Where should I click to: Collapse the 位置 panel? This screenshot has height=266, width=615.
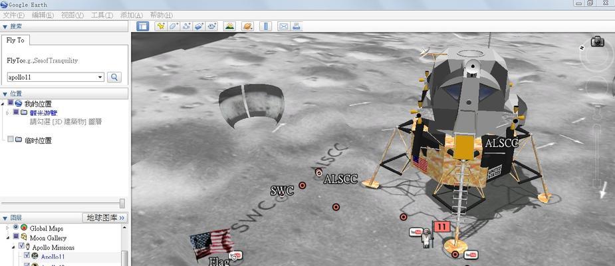pyautogui.click(x=5, y=94)
